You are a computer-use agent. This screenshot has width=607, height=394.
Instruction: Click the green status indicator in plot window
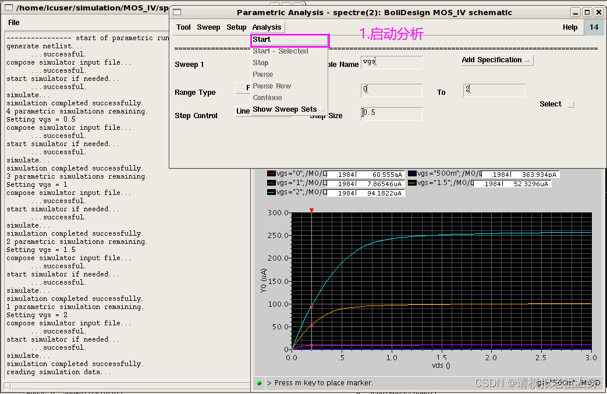[259, 383]
